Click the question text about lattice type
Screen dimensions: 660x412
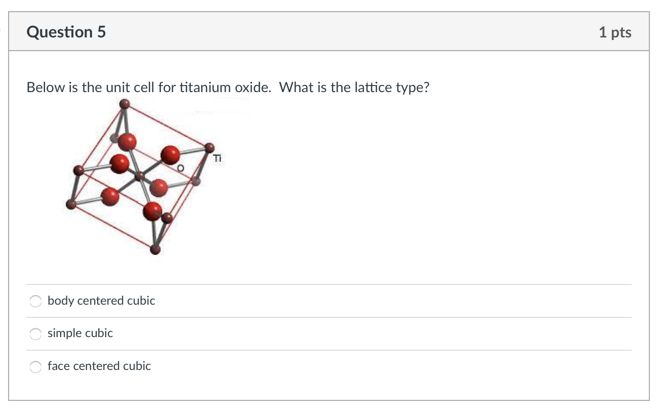(228, 87)
